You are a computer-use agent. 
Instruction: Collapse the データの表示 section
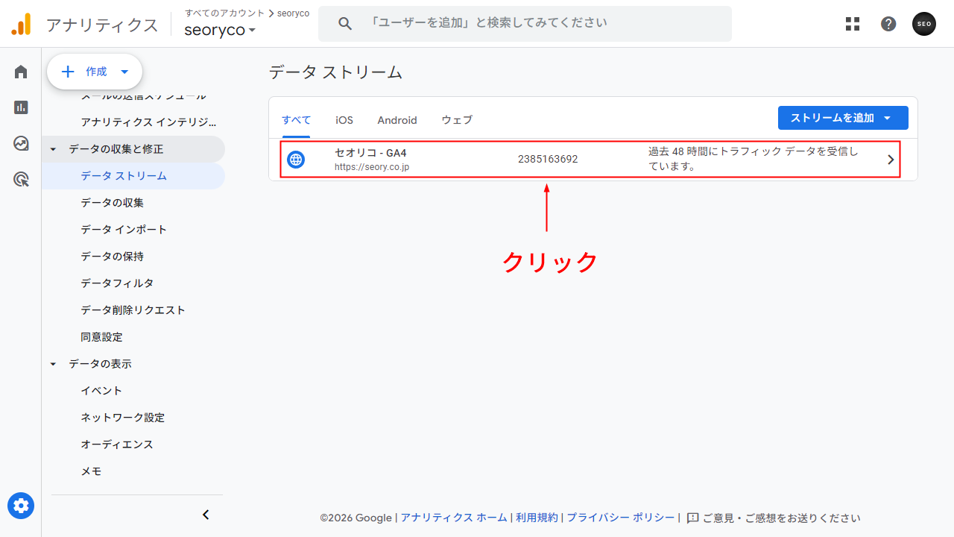52,363
